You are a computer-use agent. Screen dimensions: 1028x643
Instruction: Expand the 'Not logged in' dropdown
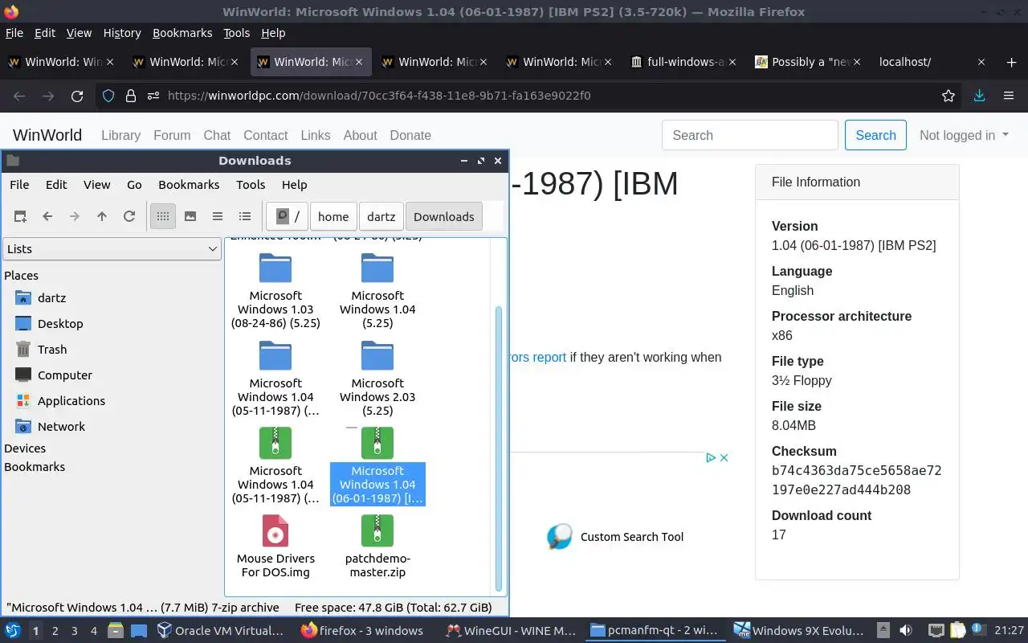click(x=964, y=135)
